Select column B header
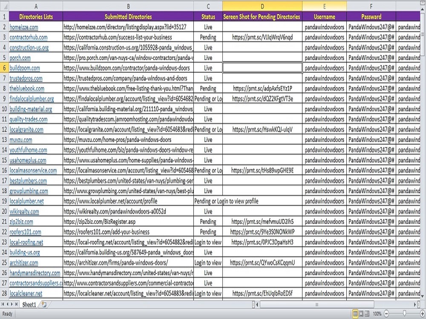The image size is (426, 319). [128, 6]
